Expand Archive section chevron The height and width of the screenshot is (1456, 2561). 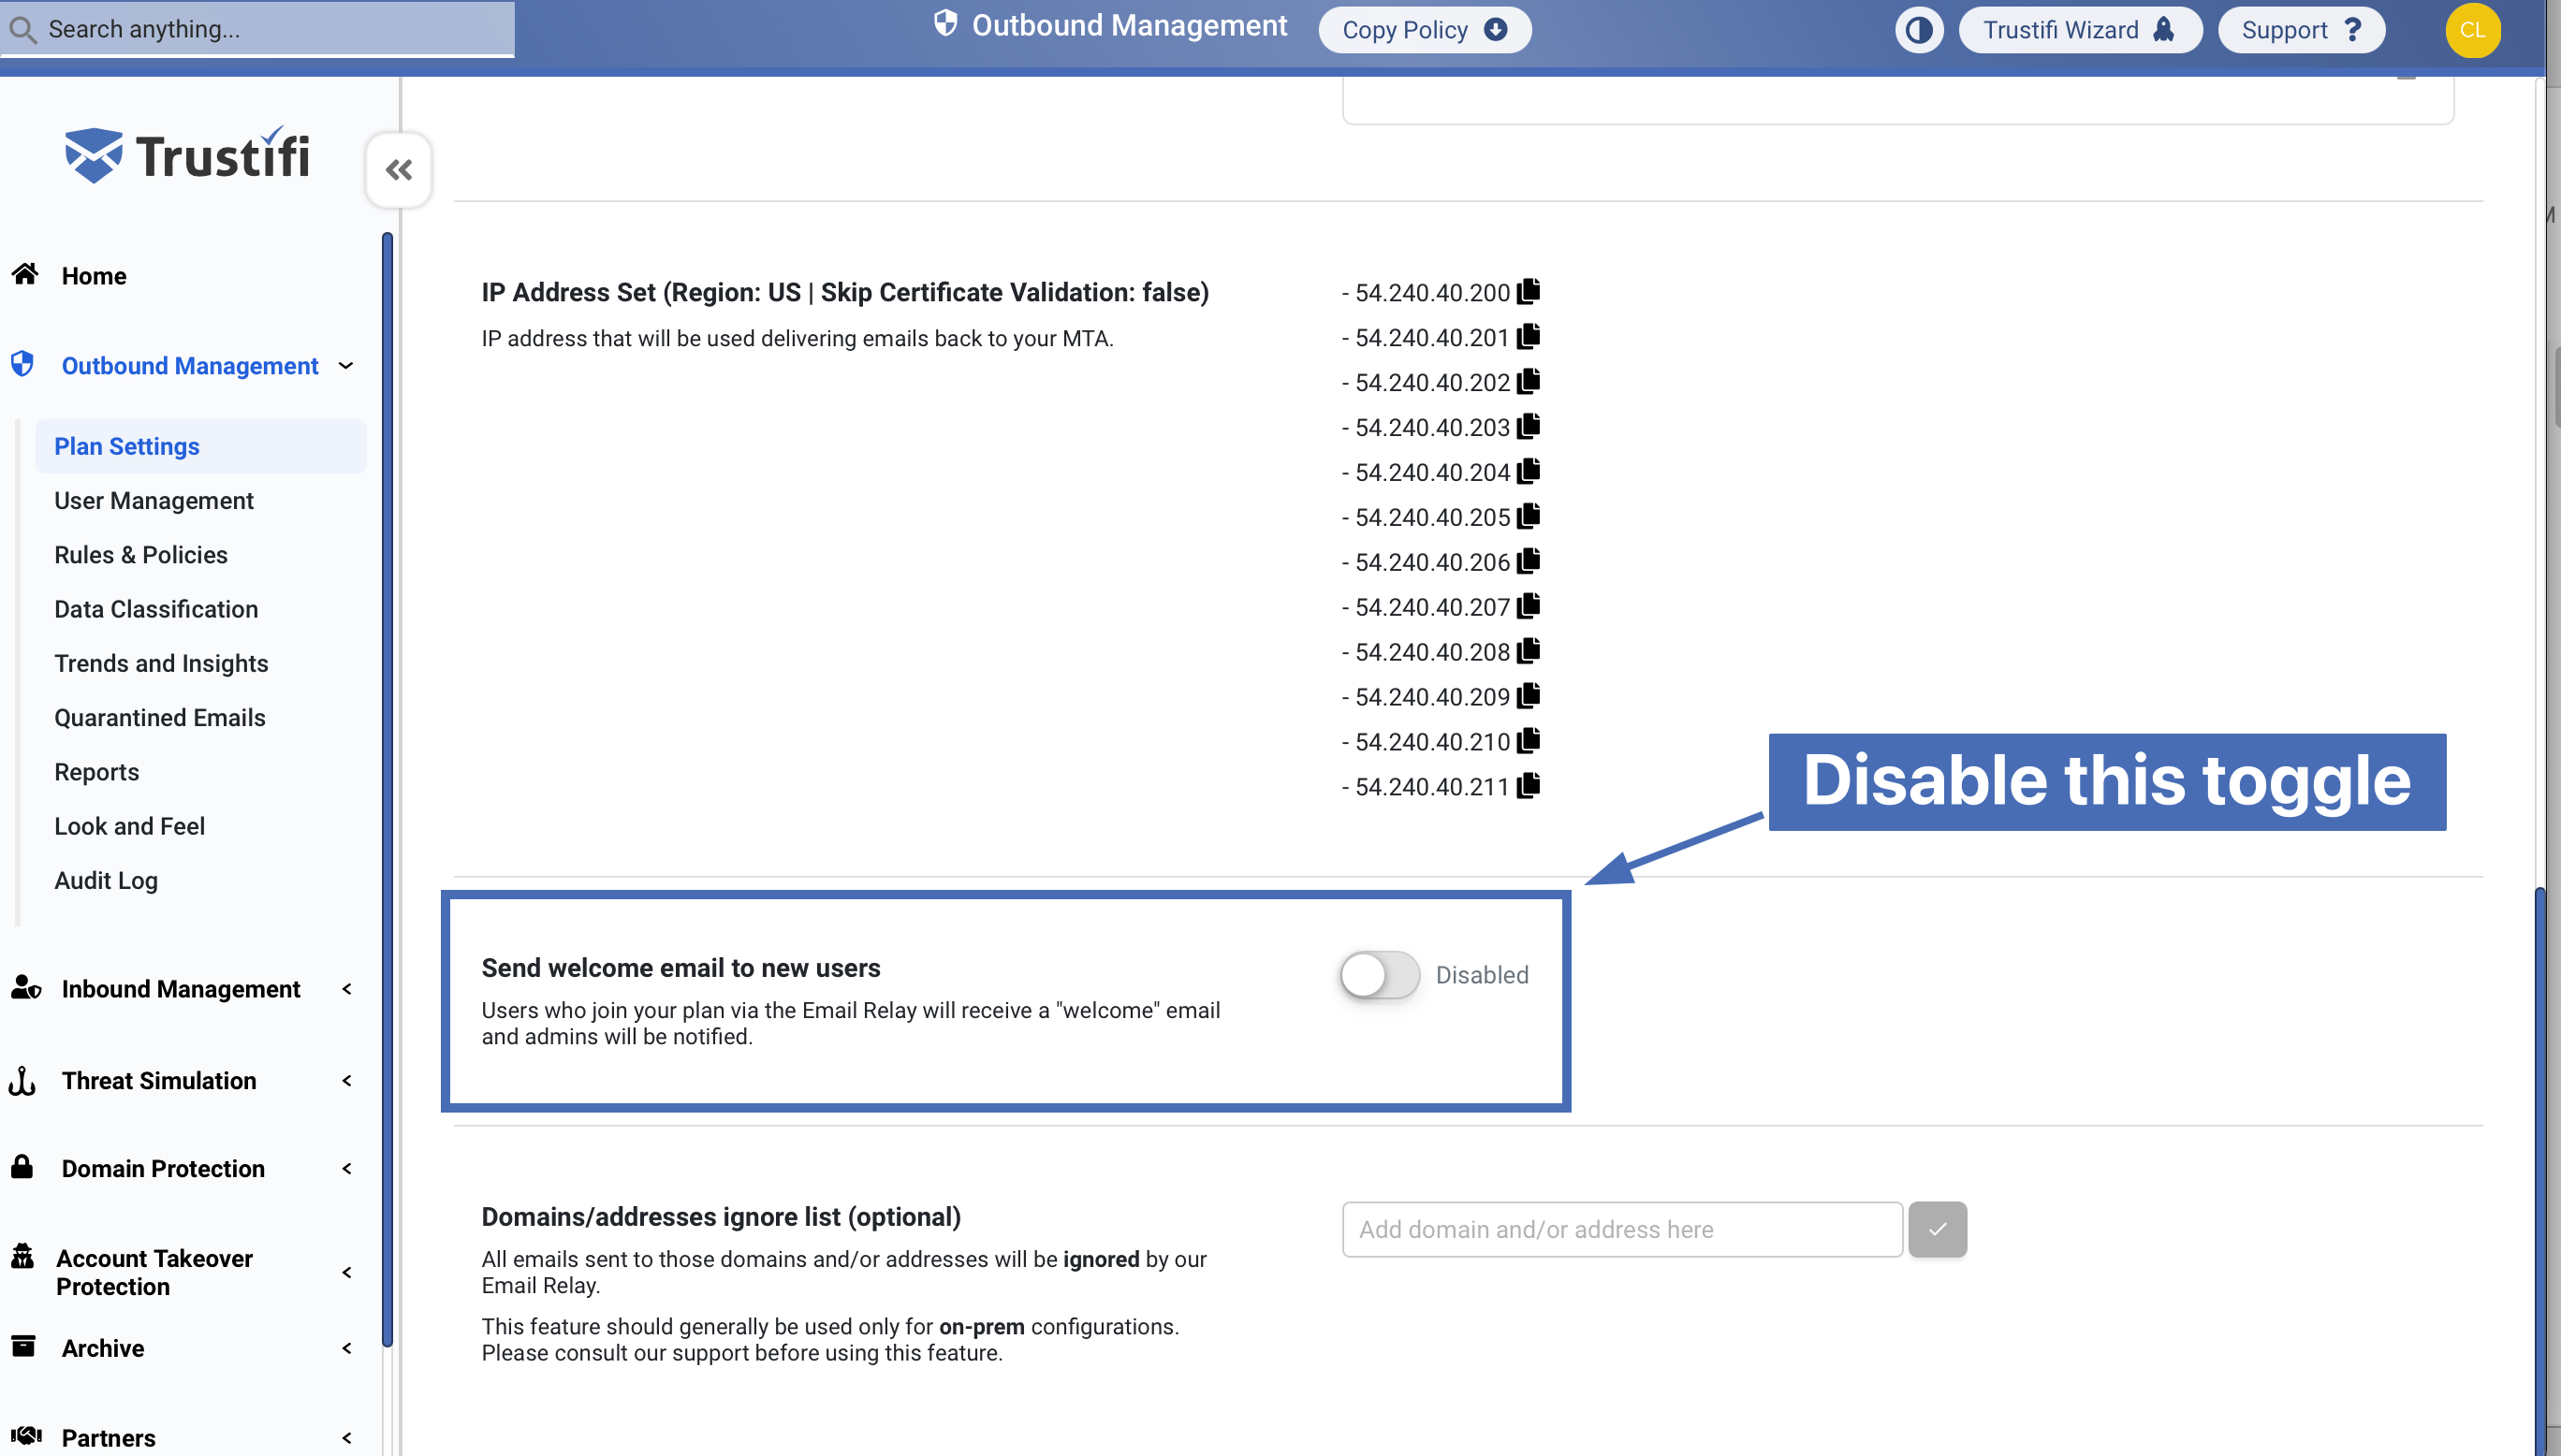tap(347, 1349)
